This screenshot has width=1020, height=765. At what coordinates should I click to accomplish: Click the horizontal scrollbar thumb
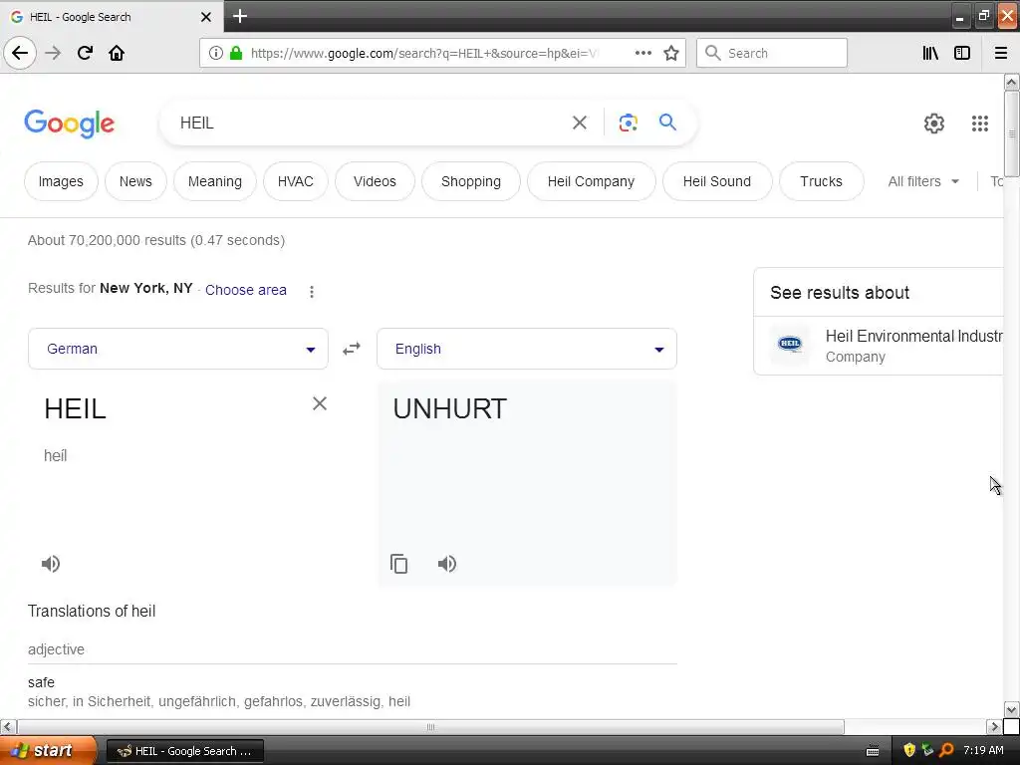coord(430,726)
